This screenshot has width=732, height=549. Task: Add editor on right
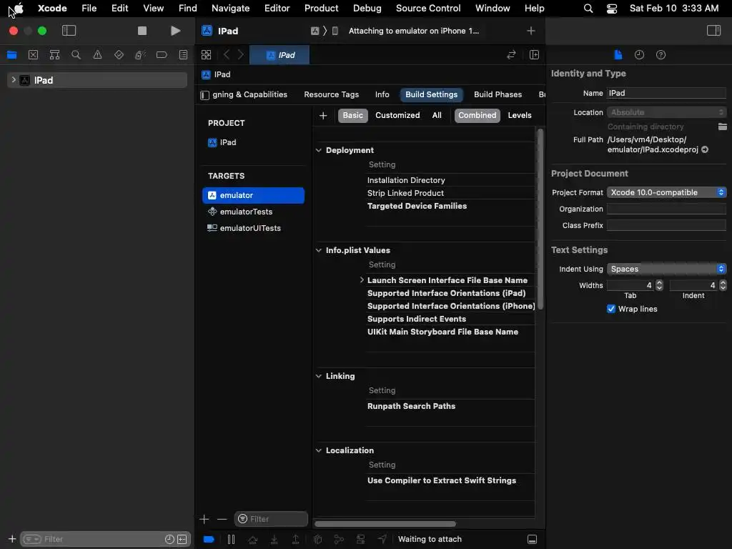[535, 55]
